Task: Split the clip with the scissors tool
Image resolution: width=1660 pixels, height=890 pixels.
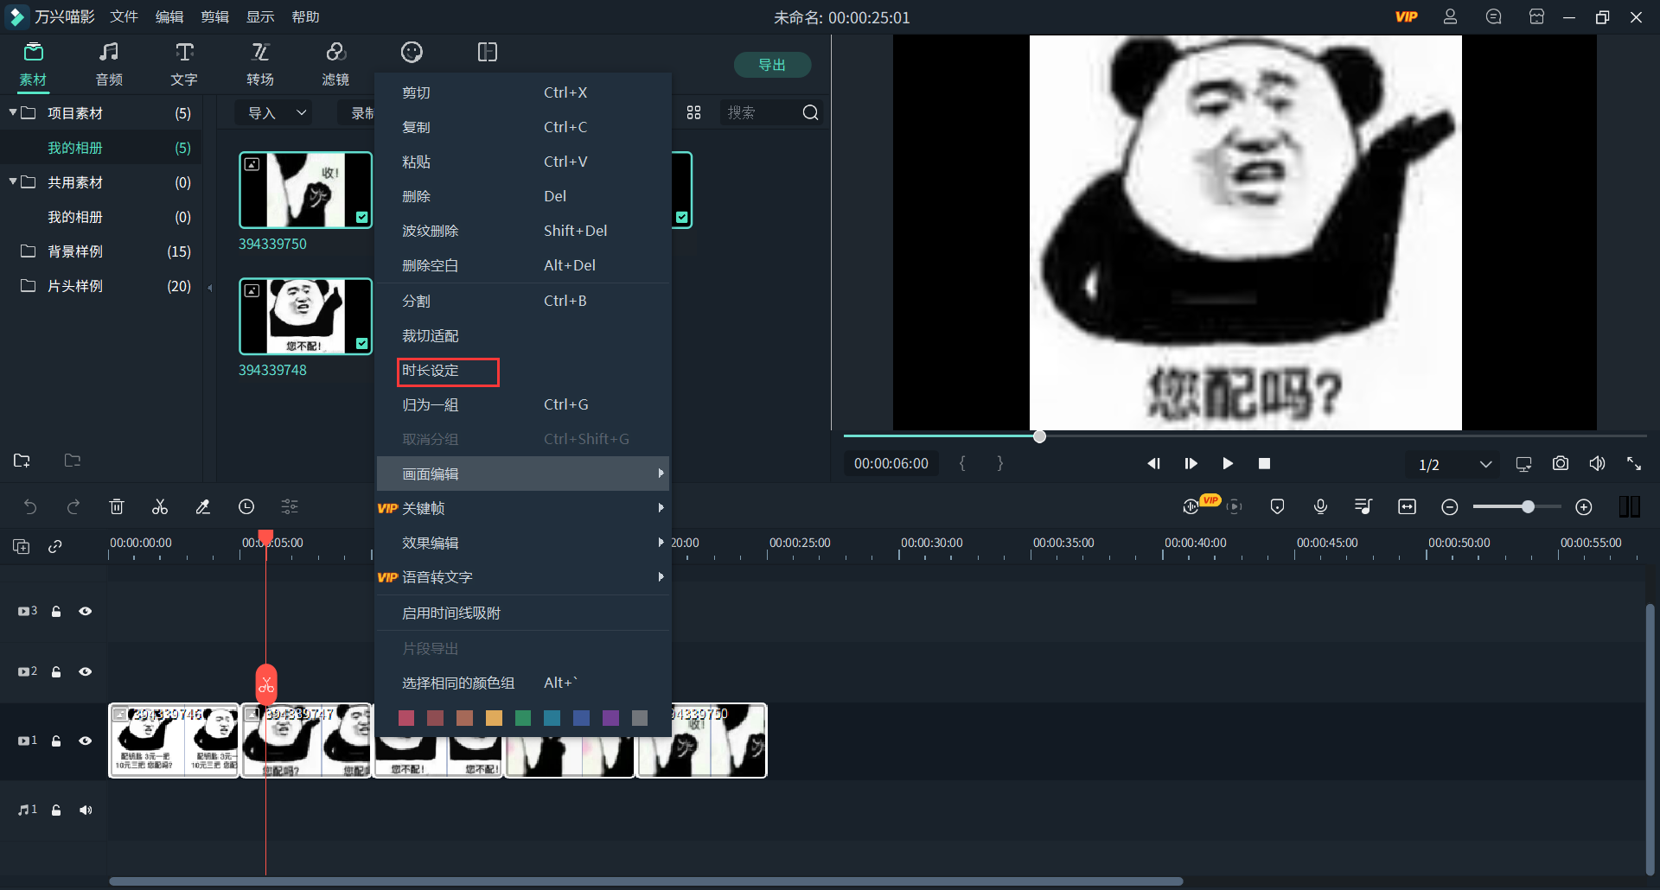Action: tap(159, 506)
